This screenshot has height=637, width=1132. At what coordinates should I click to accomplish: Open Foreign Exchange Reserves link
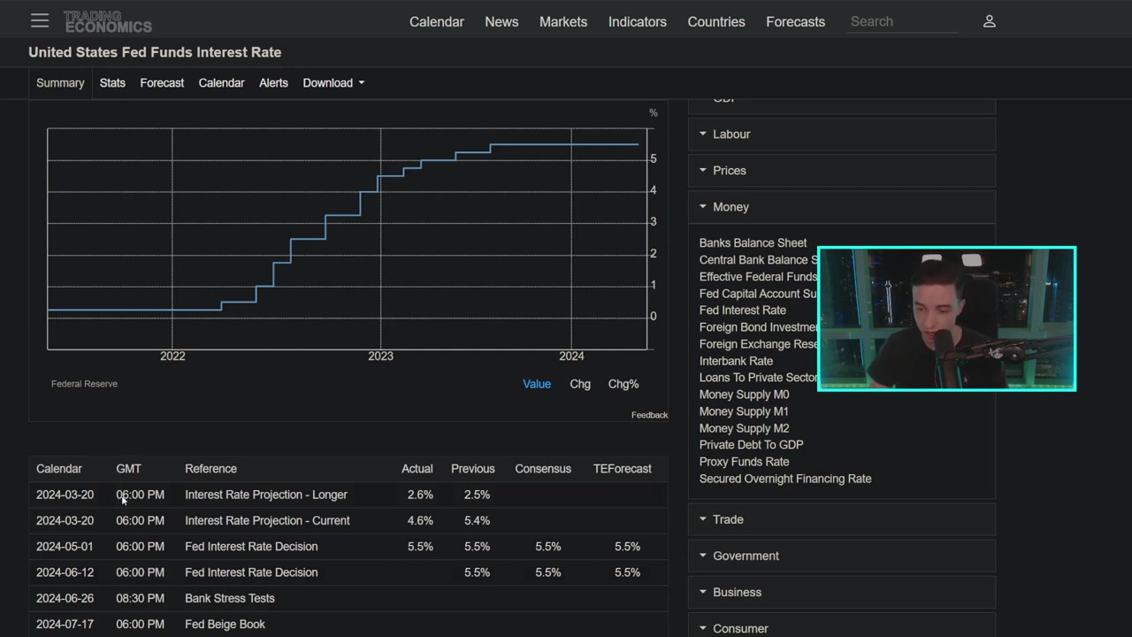click(758, 344)
